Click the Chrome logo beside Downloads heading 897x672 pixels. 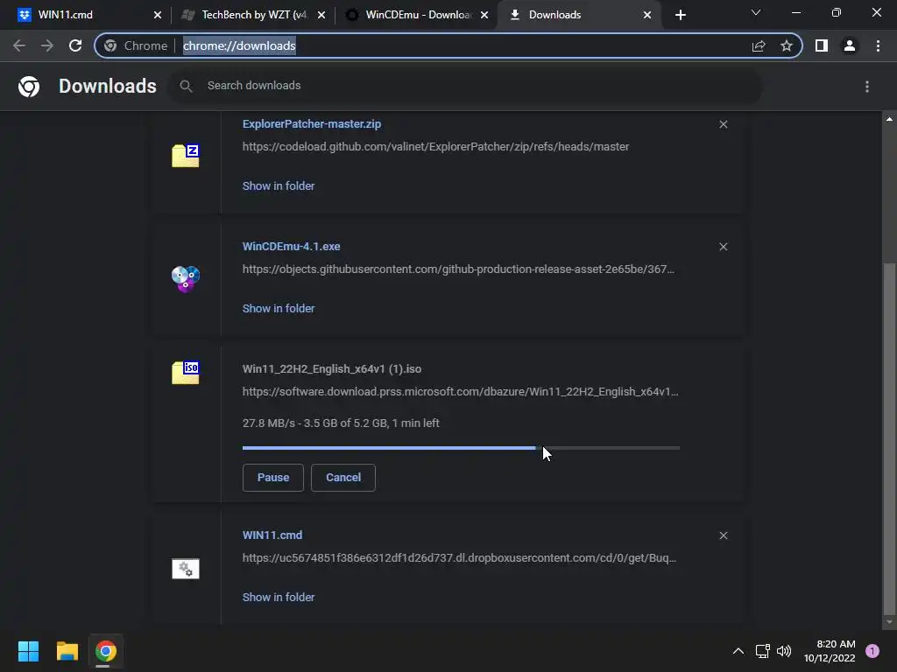(29, 87)
